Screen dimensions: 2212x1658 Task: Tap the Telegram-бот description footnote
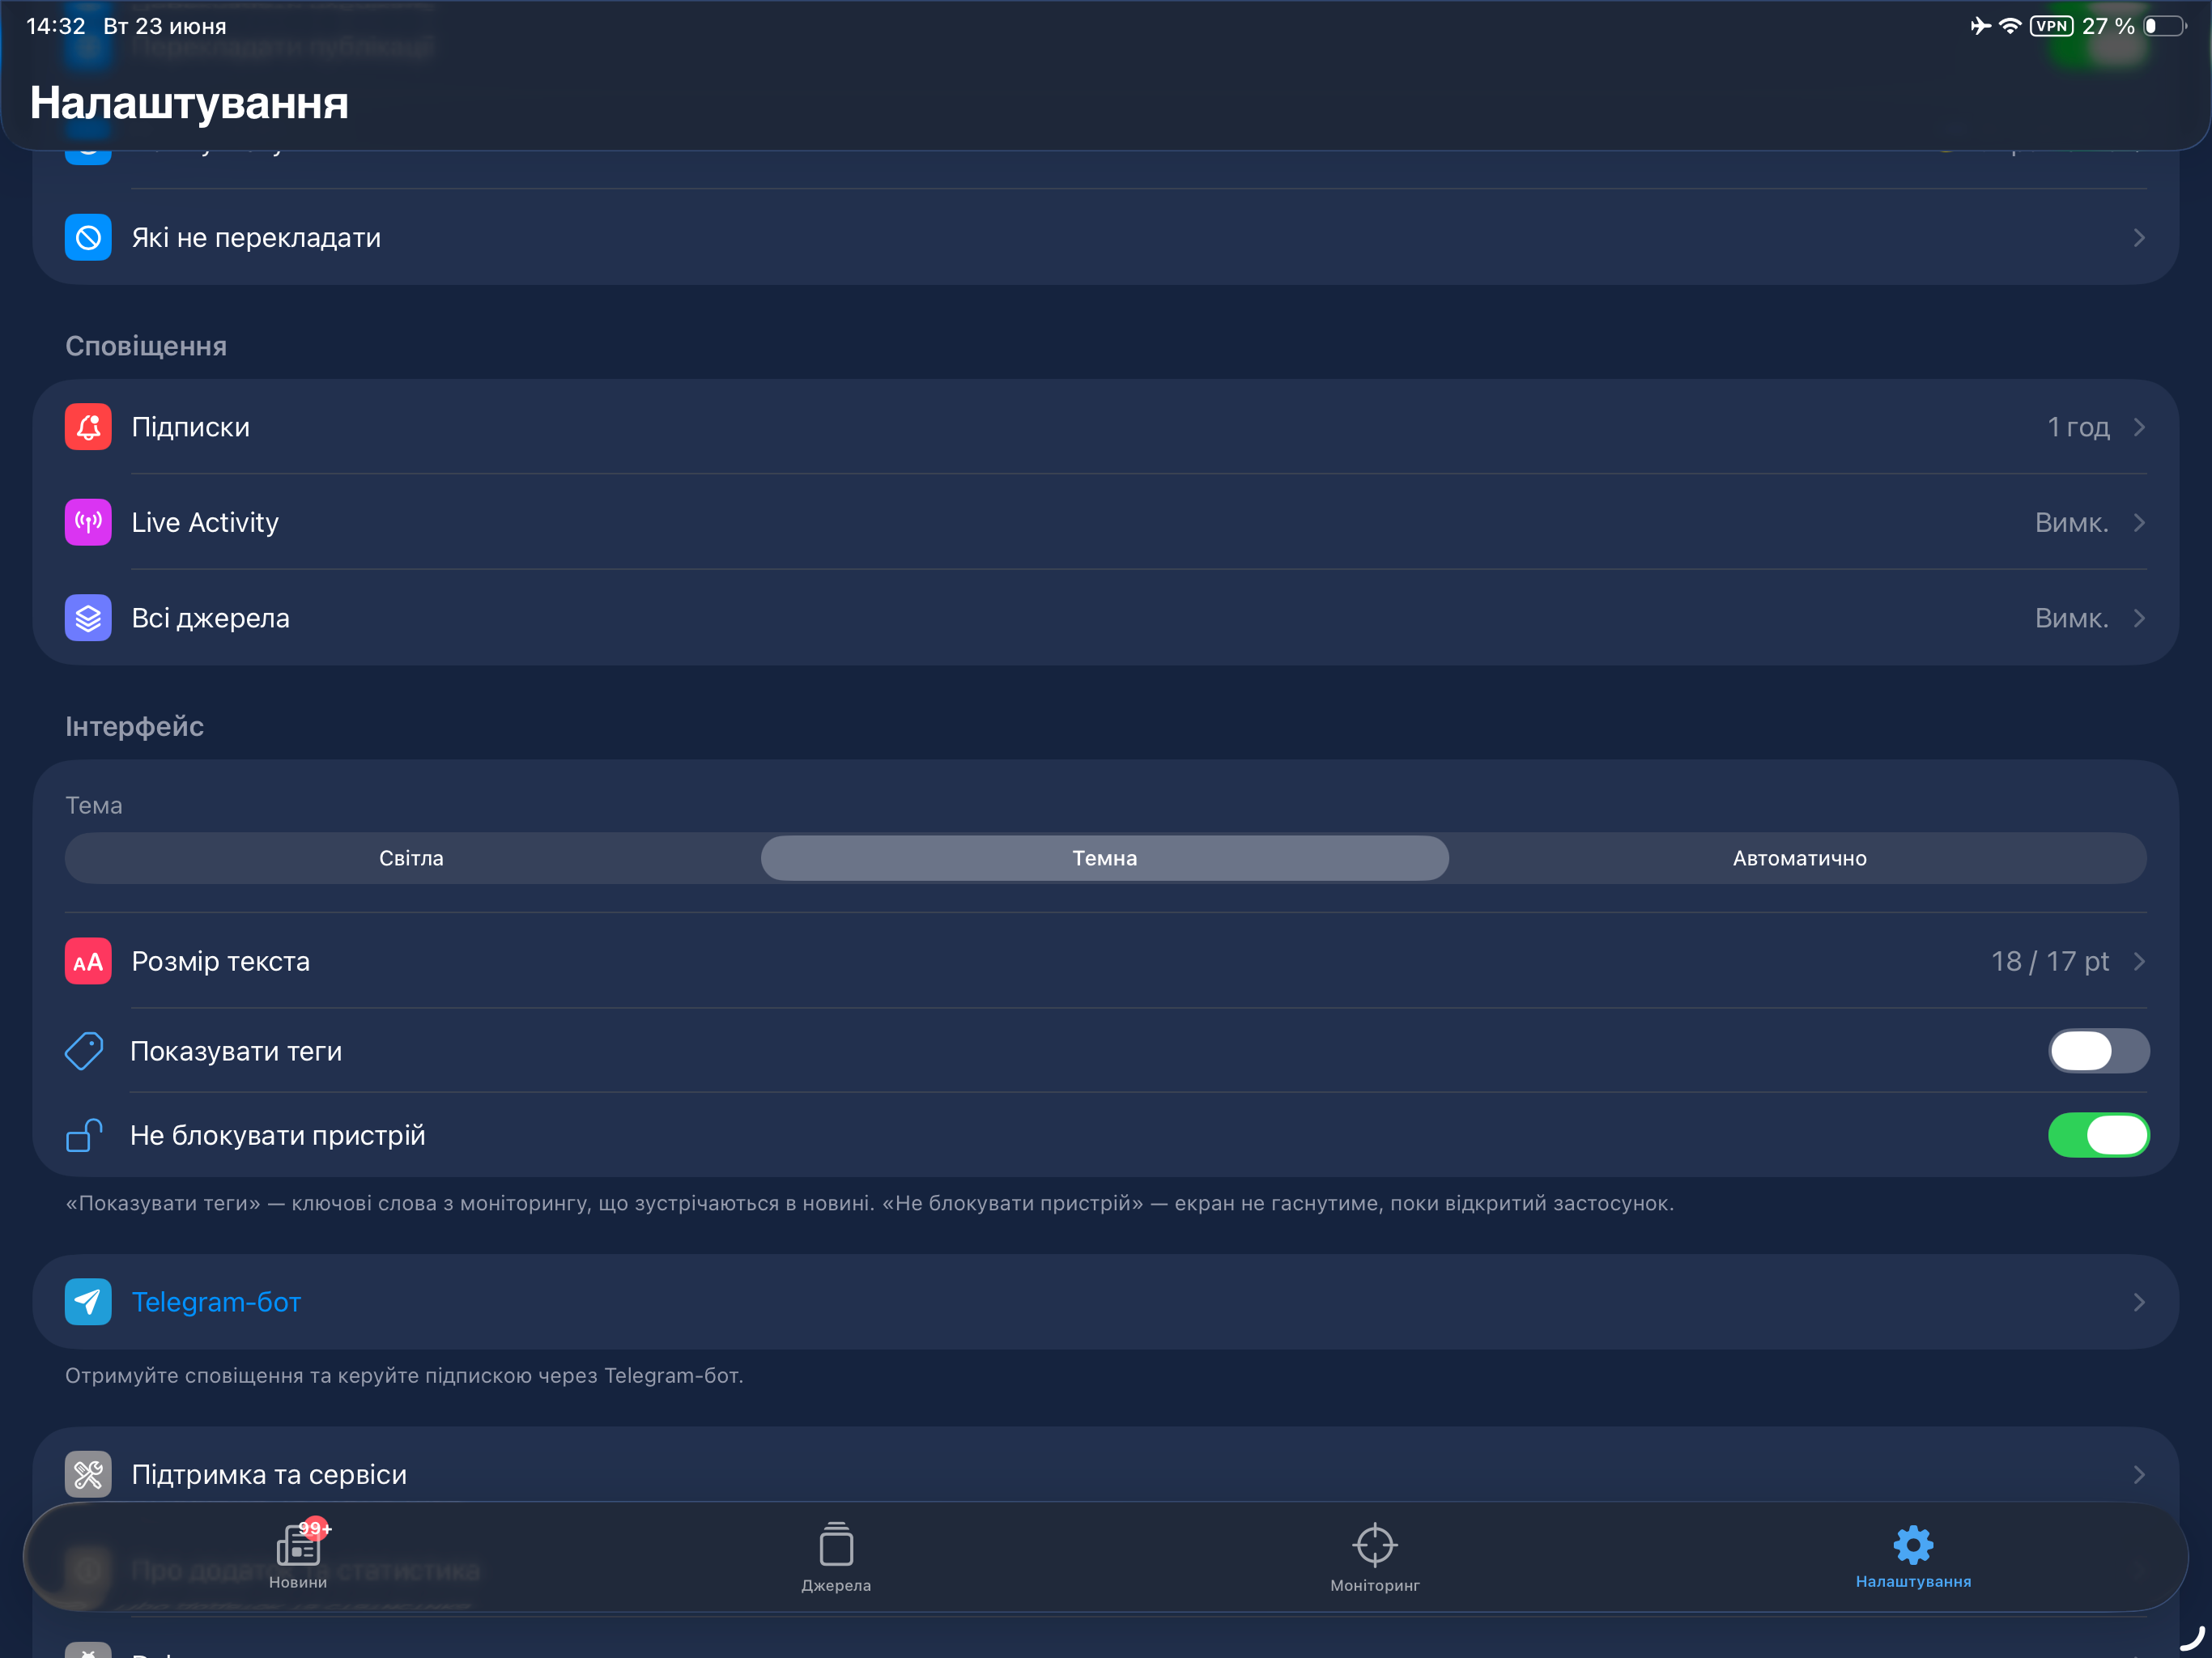(404, 1375)
